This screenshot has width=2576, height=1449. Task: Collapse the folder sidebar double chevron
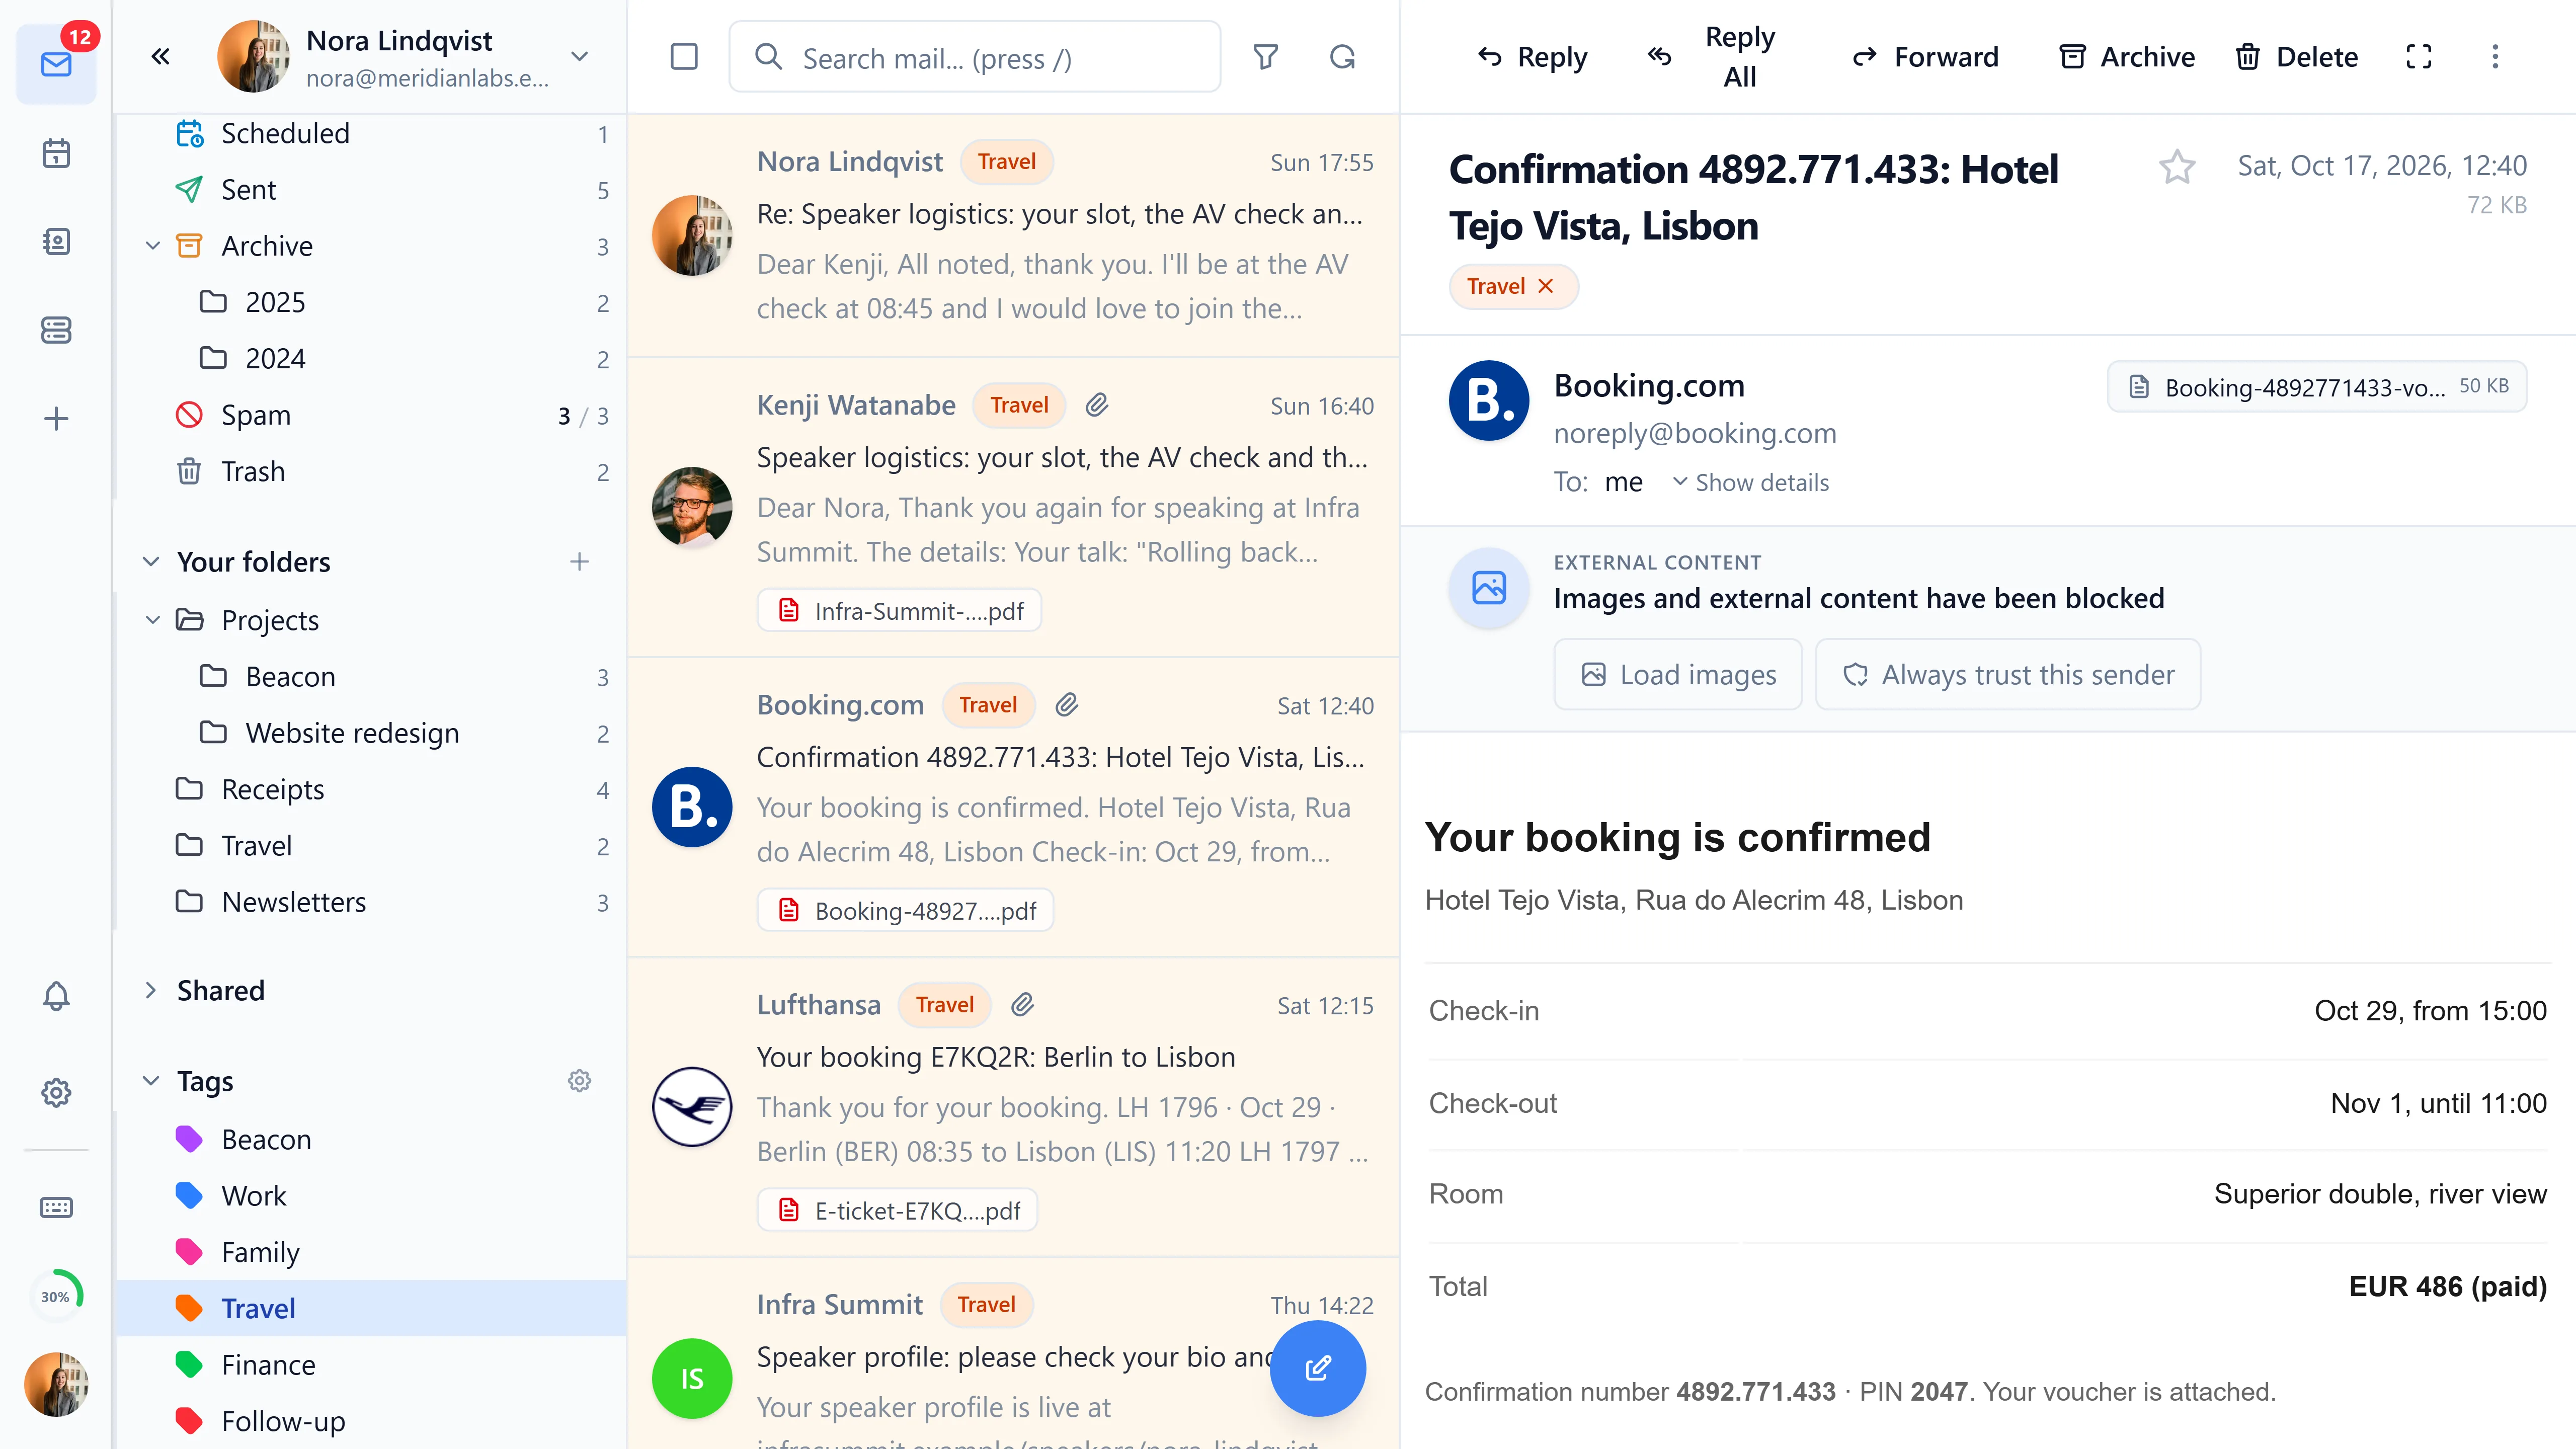pos(160,56)
